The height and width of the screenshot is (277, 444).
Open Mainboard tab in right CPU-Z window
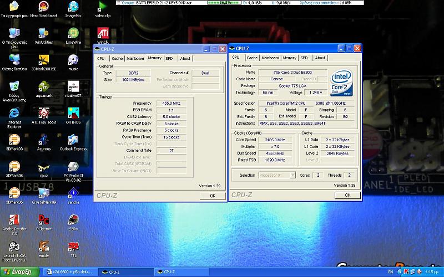point(270,58)
